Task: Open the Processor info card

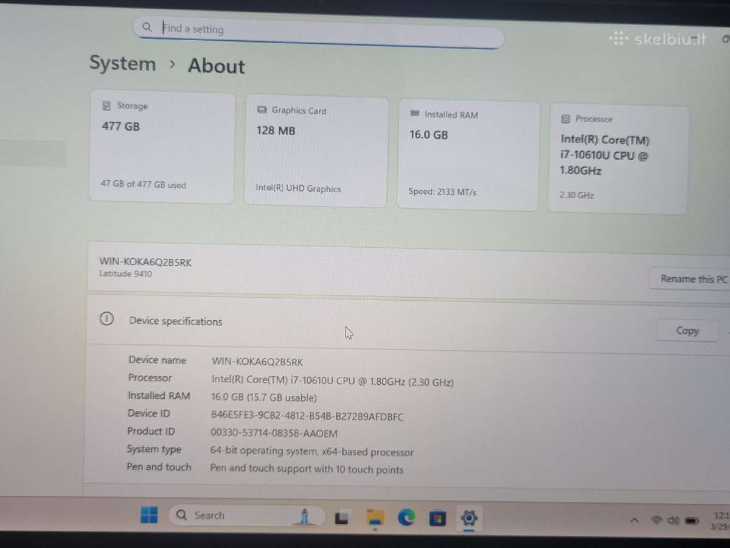Action: (618, 160)
